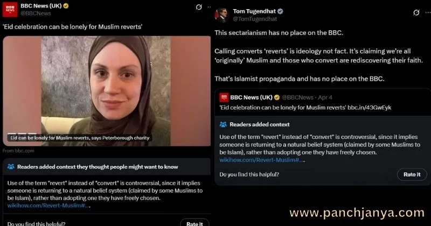Click the BBC News profile avatar on left post
Viewport: 431px width, 226px height.
point(10,9)
